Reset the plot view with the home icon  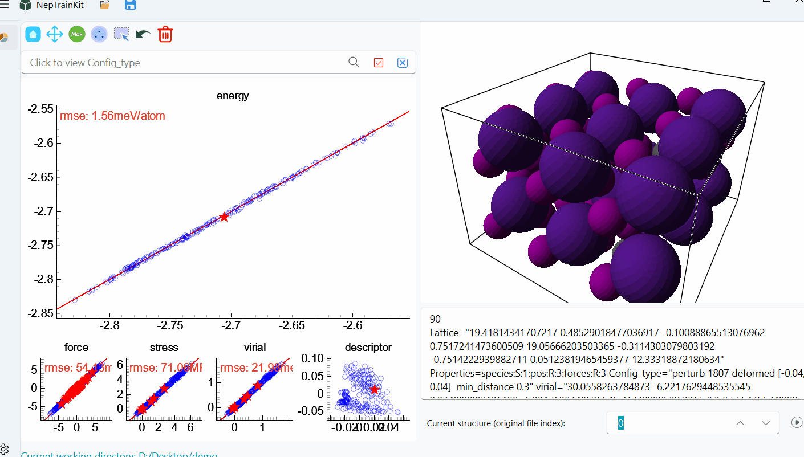pyautogui.click(x=33, y=34)
